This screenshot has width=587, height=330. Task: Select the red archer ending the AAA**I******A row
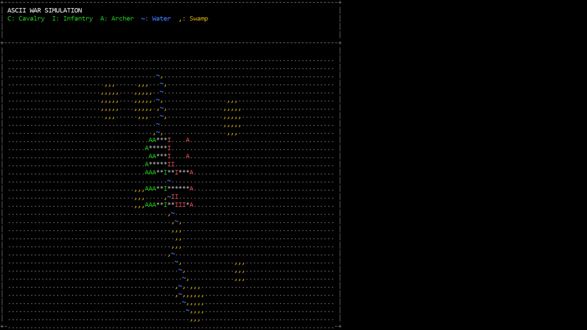coord(191,189)
